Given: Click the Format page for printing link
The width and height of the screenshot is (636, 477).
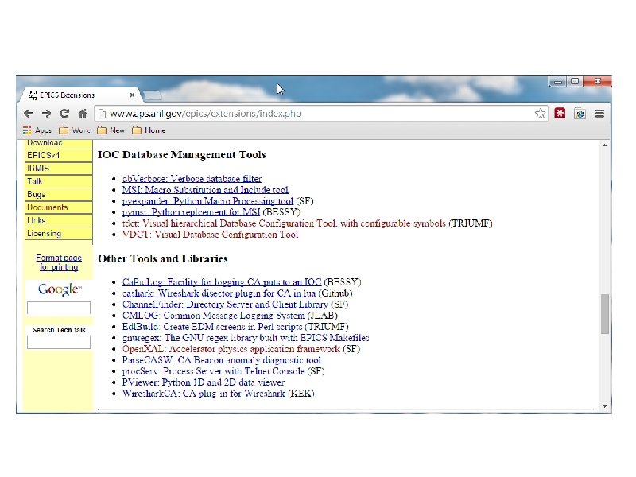Looking at the screenshot, I should click(x=59, y=262).
